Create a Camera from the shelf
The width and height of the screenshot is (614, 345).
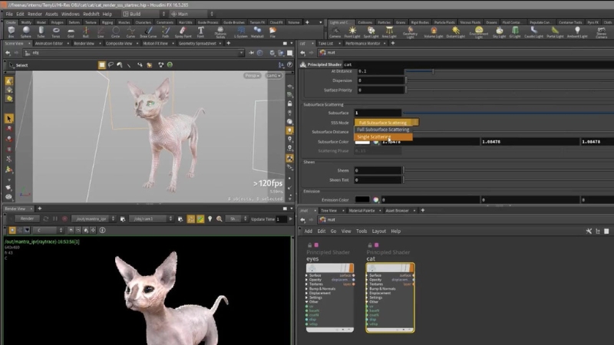pos(334,32)
